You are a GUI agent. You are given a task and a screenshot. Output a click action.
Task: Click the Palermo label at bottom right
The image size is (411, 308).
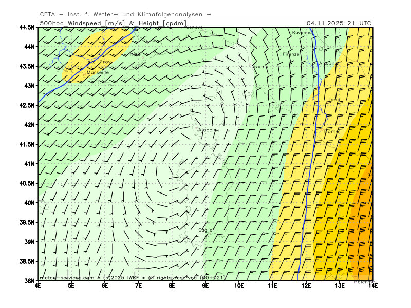364,282
